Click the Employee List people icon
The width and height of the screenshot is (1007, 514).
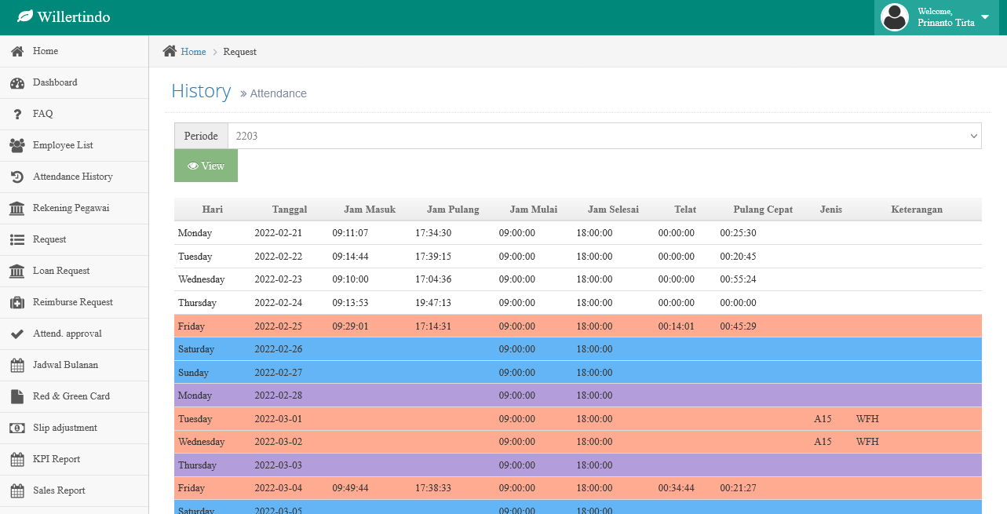point(16,145)
